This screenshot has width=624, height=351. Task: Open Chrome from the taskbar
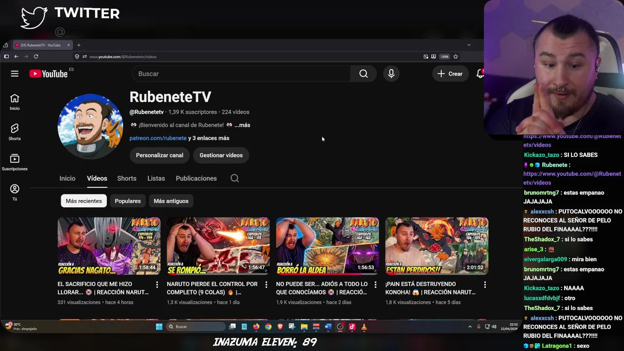point(268,327)
